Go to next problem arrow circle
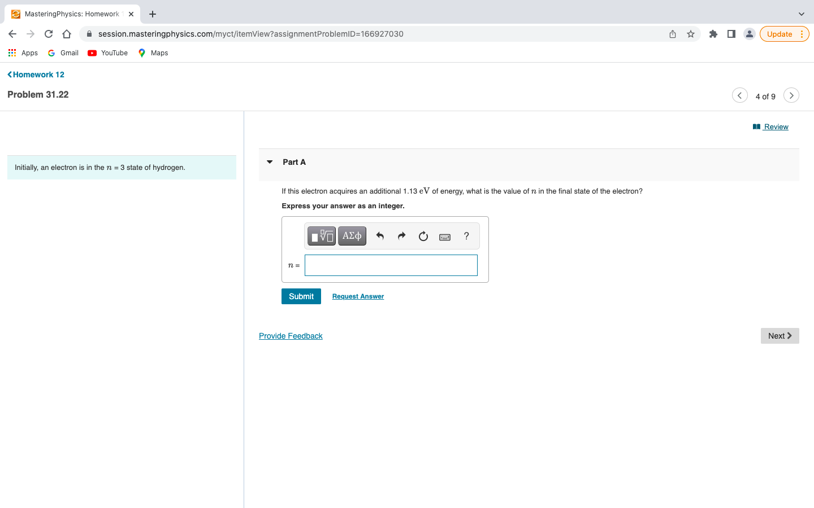The height and width of the screenshot is (508, 814). (791, 95)
